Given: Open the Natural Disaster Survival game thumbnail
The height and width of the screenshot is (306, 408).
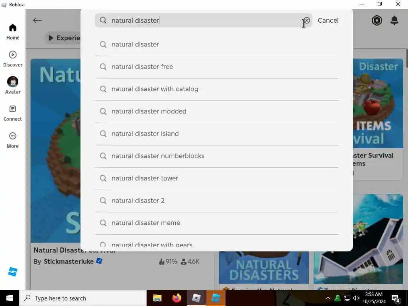Looking at the screenshot, I should pyautogui.click(x=55, y=151).
